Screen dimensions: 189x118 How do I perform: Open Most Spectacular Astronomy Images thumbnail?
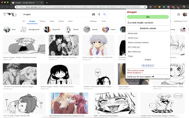coord(69,103)
